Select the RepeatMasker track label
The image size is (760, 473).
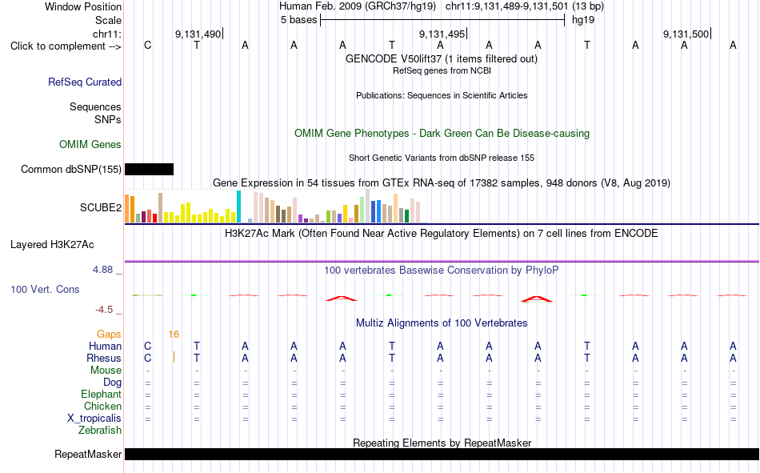point(88,455)
